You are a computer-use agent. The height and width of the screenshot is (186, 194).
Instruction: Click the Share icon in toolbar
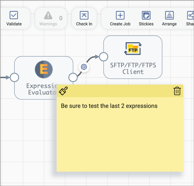191,15
